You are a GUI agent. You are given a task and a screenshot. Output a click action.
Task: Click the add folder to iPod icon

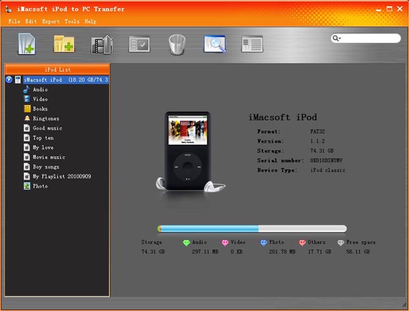(64, 44)
